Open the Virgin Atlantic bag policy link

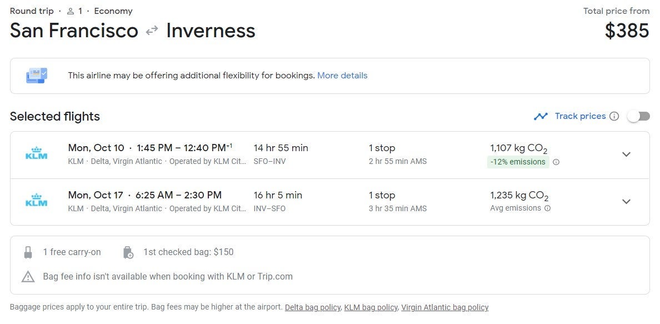coord(444,307)
